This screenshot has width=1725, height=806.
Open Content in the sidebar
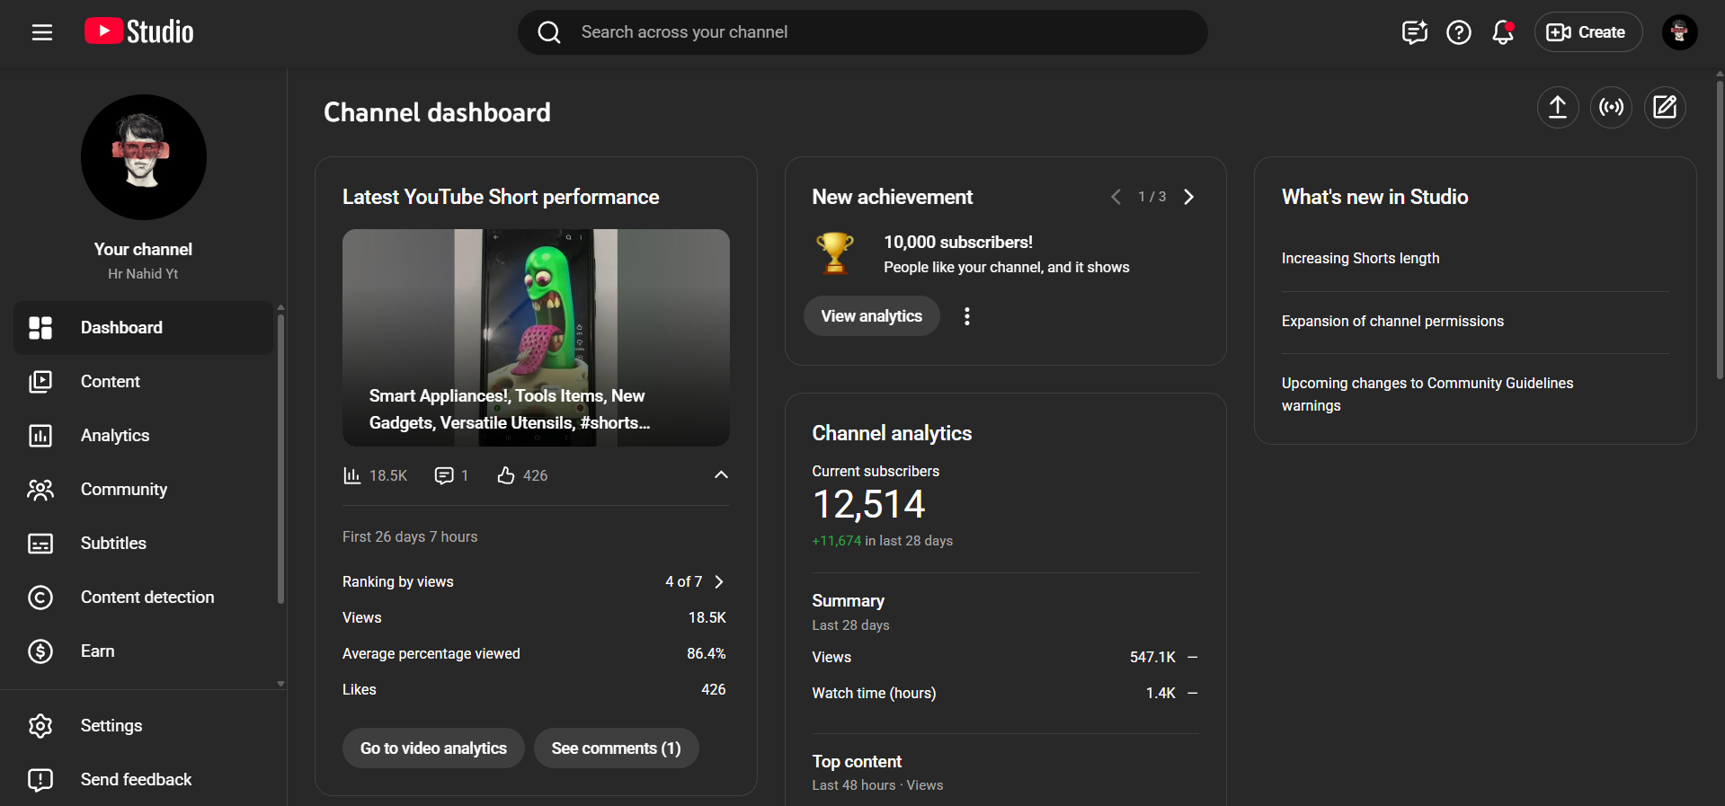tap(111, 382)
